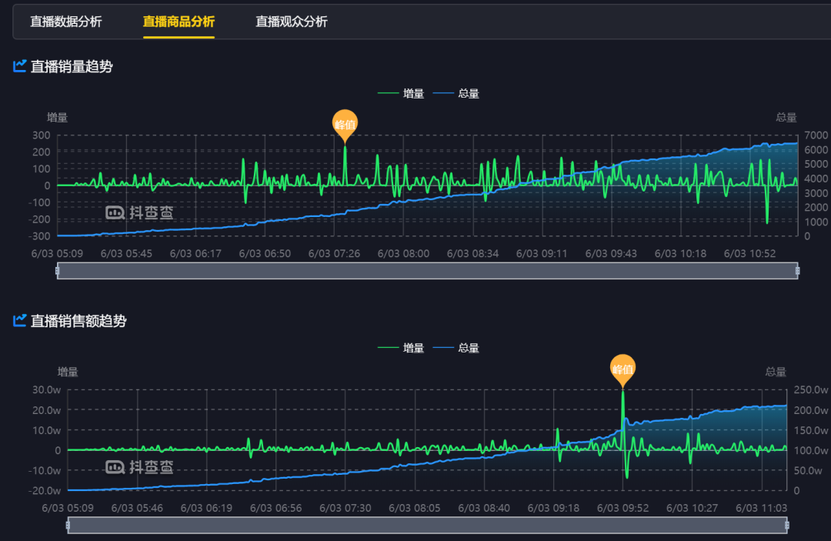Click the 抖查查 watermark in the 直播销量趋势 chart

(139, 213)
